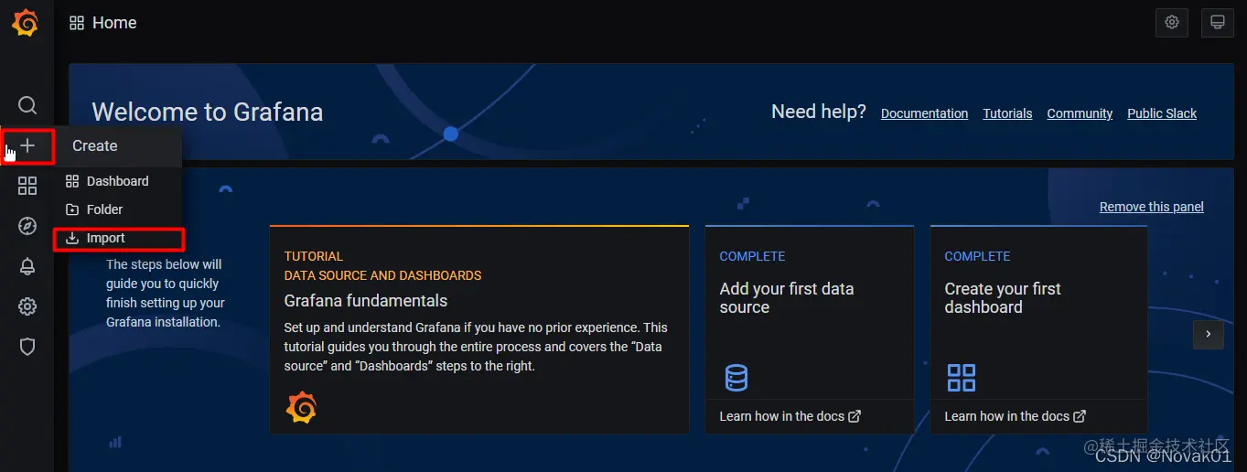
Task: Open the Documentation link
Action: 924,113
